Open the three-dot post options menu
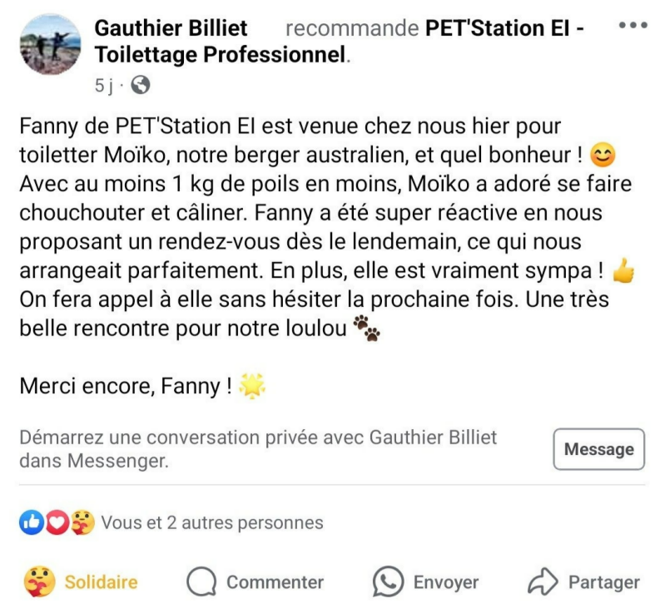Screen dimensions: 665x613 click(x=633, y=26)
